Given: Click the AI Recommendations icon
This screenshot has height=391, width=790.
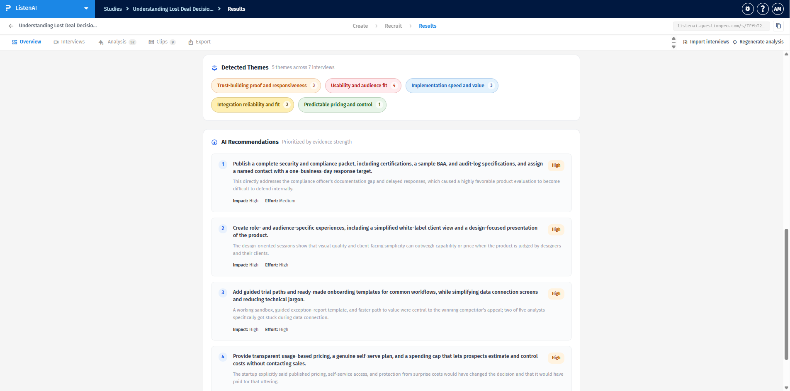Looking at the screenshot, I should 214,142.
